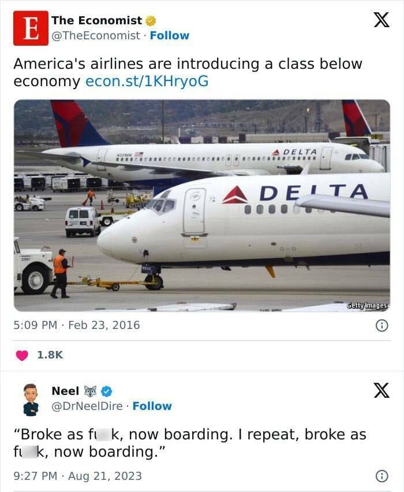Click the X logo on The Economist tweet
This screenshot has width=404, height=492.
381,20
